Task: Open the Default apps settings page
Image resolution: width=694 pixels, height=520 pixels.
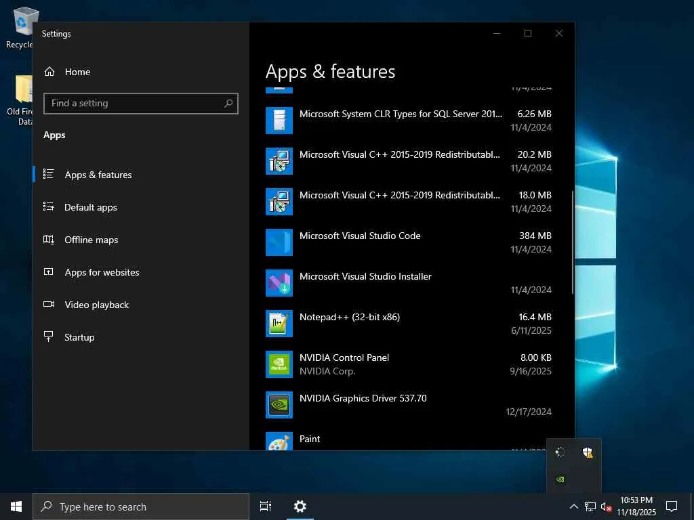Action: (90, 207)
